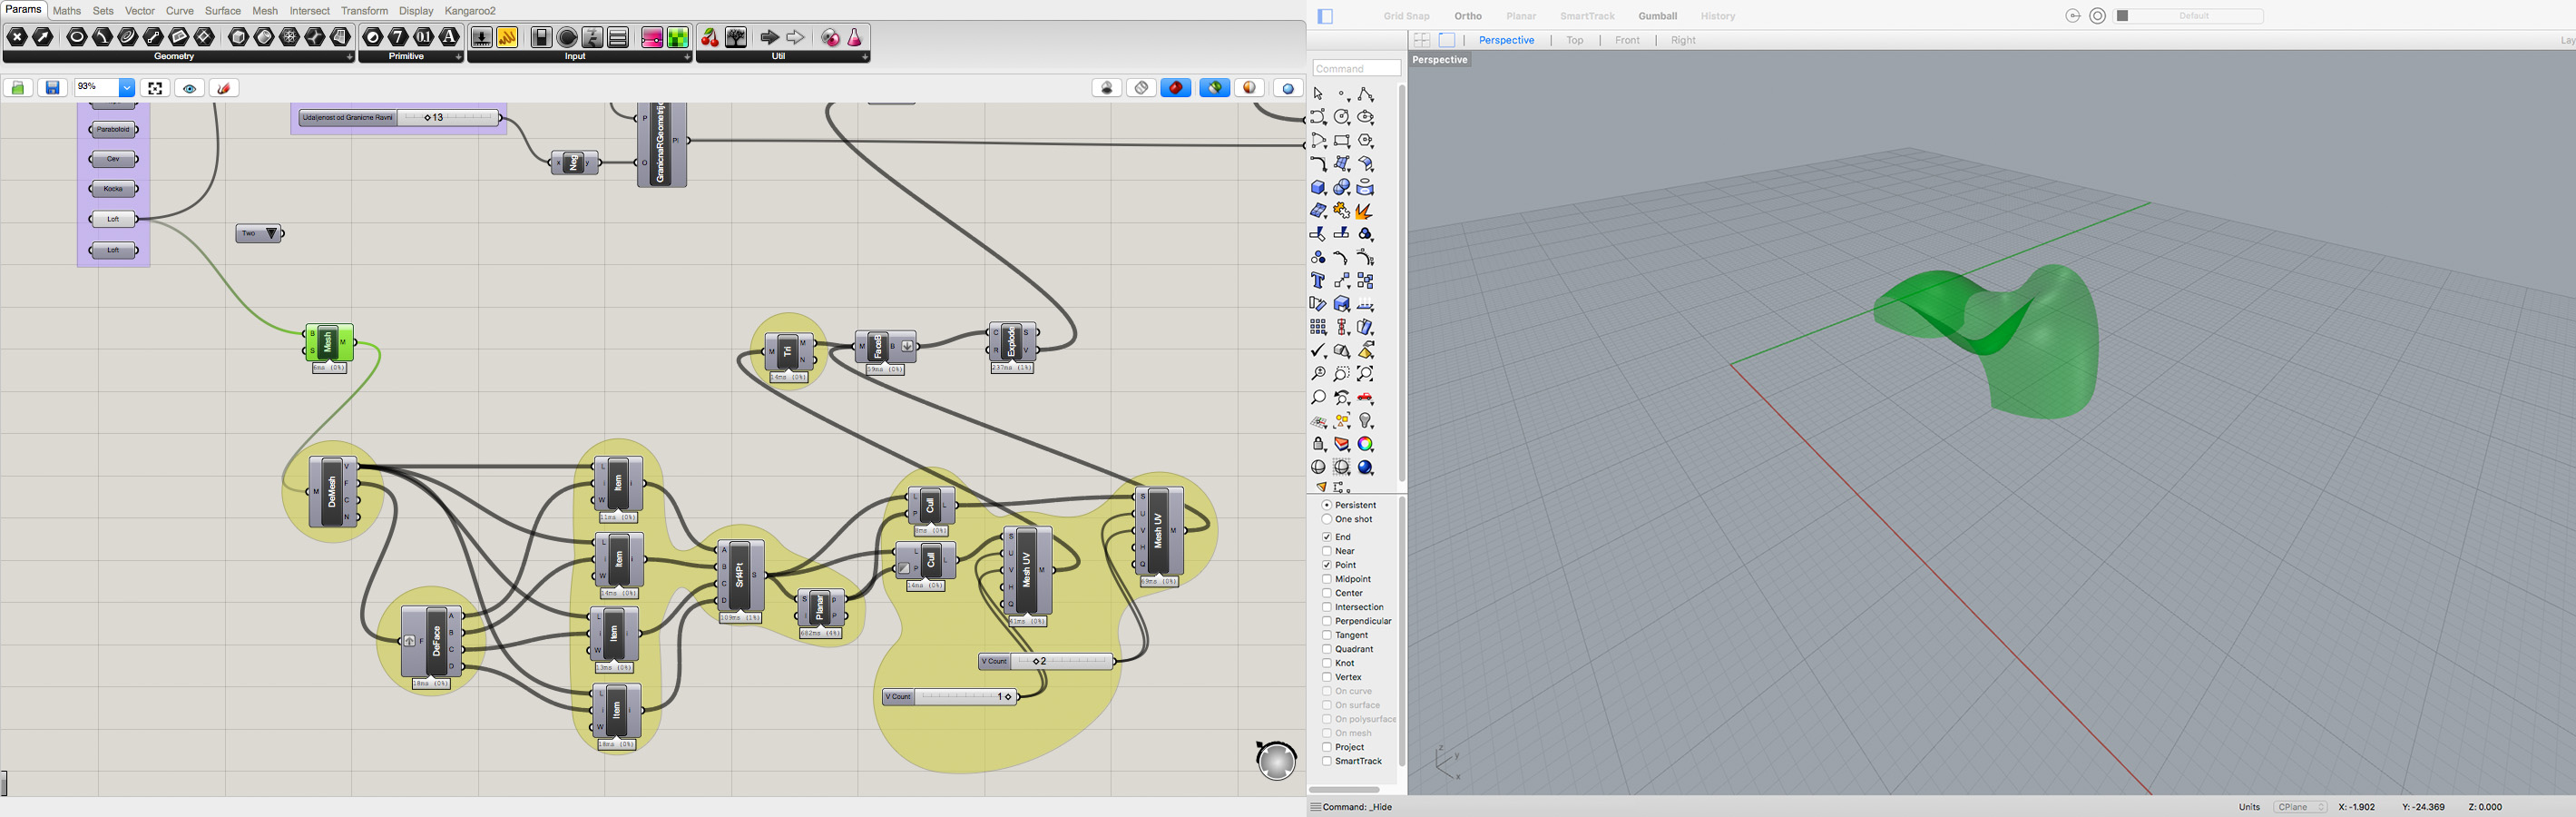Enable the Midpoint object snap
This screenshot has width=2576, height=817.
point(1326,579)
